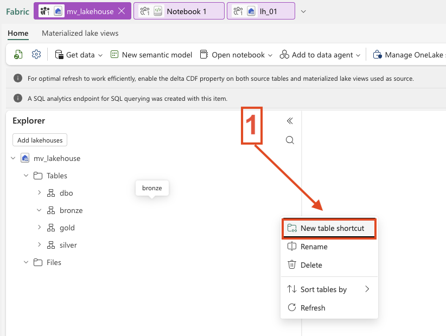Open the settings gear icon
Screen dimensions: 446x336
pos(36,55)
